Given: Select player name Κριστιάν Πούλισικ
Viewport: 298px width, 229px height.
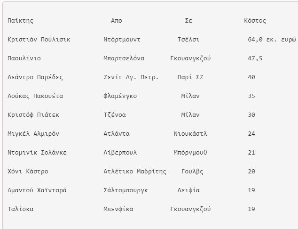Looking at the screenshot, I should (39, 40).
